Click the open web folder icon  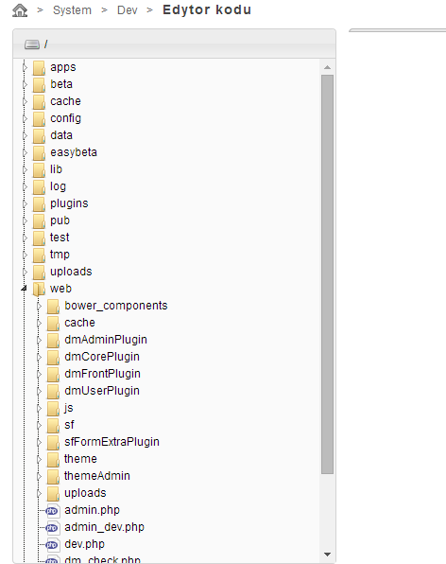click(39, 289)
